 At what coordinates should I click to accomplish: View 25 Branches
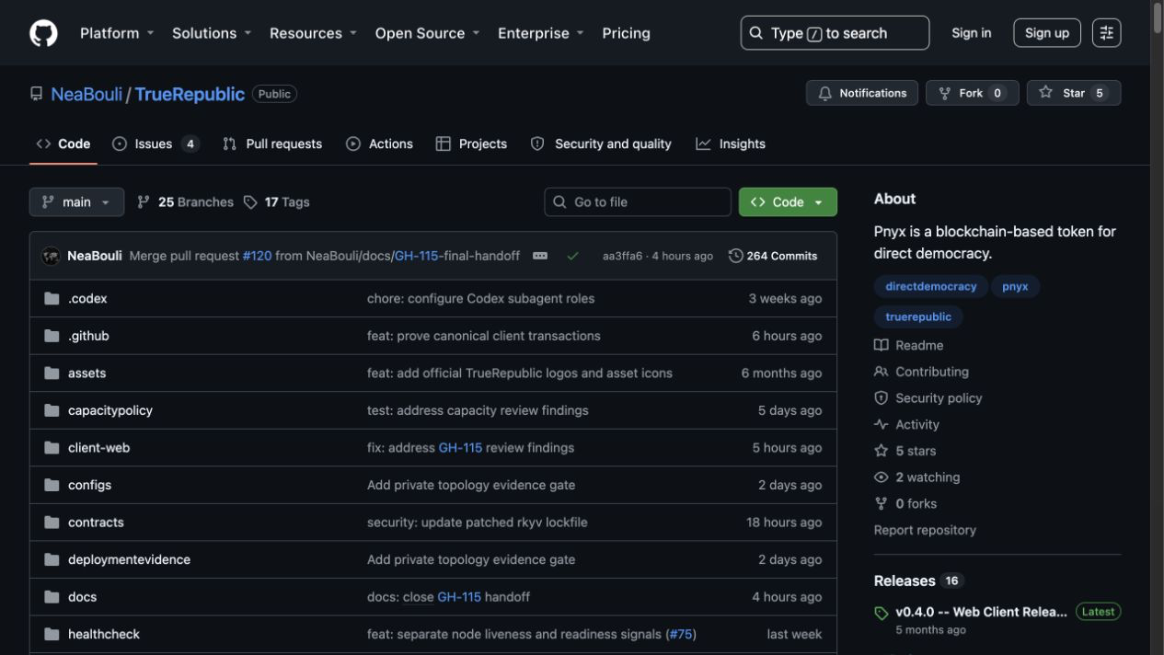click(x=185, y=202)
